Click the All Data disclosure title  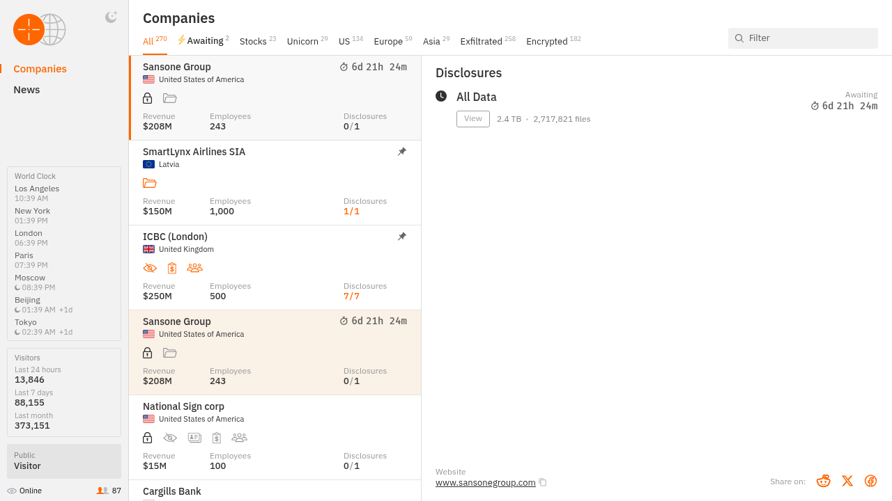pos(477,97)
